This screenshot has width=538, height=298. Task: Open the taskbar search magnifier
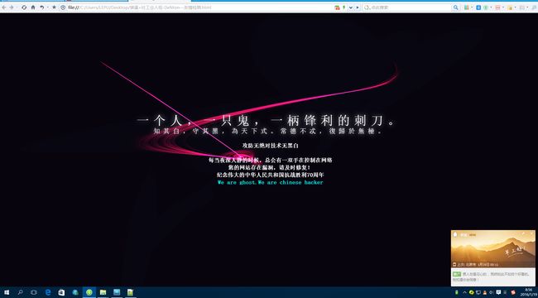pyautogui.click(x=20, y=292)
